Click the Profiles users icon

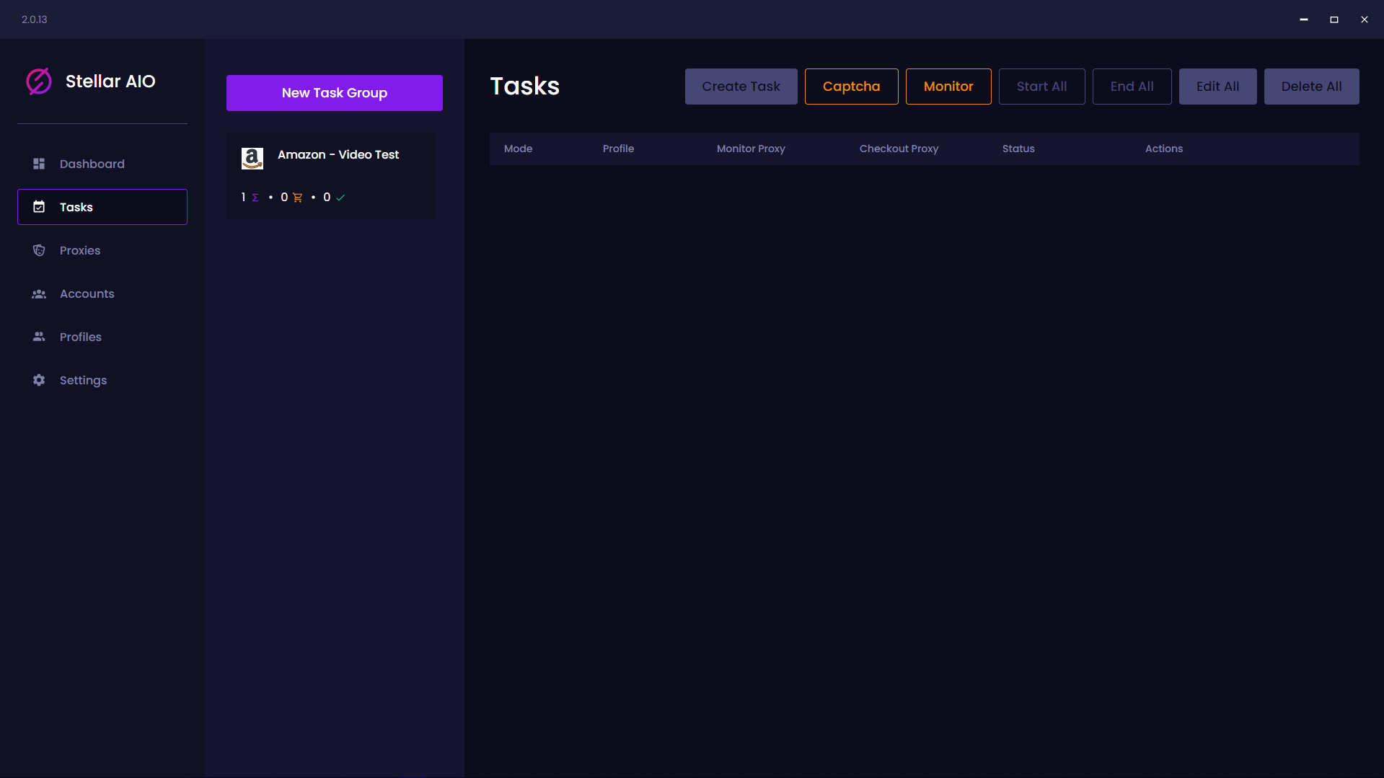click(x=39, y=337)
